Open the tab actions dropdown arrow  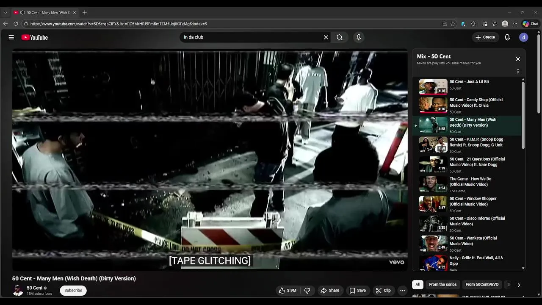pyautogui.click(x=6, y=12)
